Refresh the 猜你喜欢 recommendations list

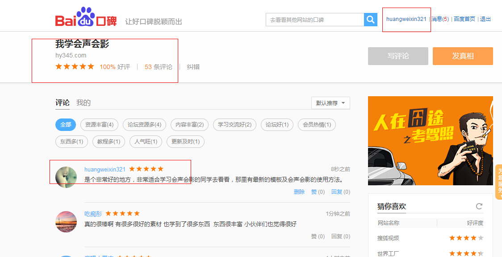coord(479,206)
